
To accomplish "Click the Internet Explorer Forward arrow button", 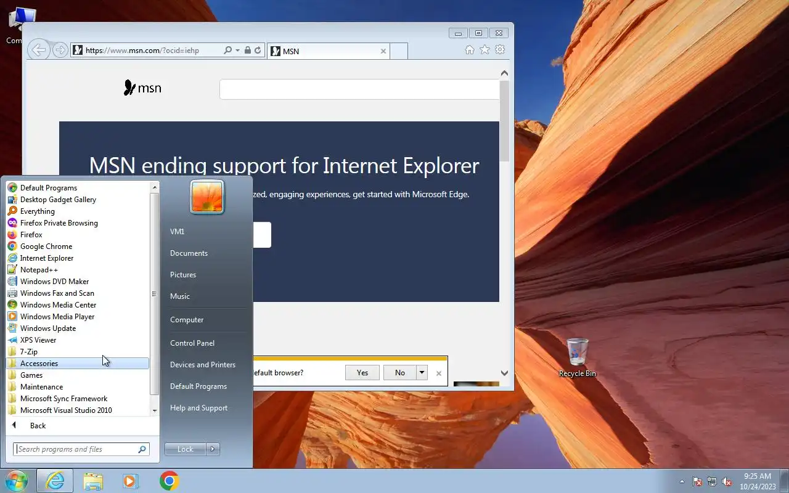I will (x=60, y=50).
